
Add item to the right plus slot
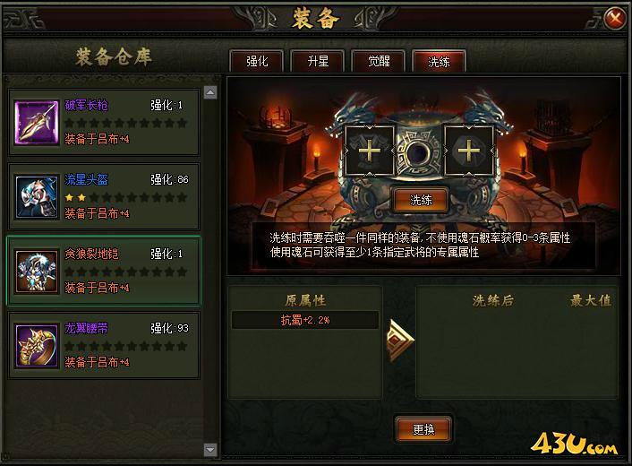[469, 151]
